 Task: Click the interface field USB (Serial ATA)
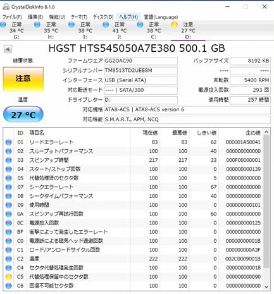pos(140,80)
